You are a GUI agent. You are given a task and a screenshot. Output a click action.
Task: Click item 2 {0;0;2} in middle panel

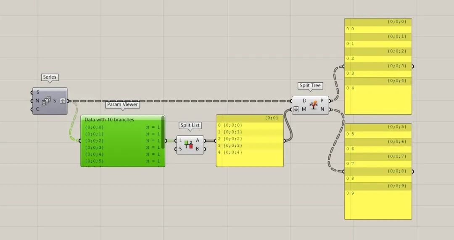(x=250, y=139)
